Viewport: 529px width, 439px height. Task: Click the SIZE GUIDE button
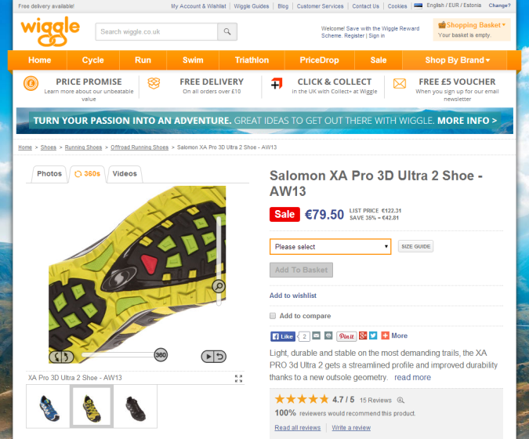(416, 247)
